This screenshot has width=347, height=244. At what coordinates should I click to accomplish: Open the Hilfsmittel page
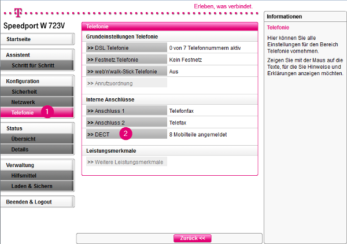point(37,175)
